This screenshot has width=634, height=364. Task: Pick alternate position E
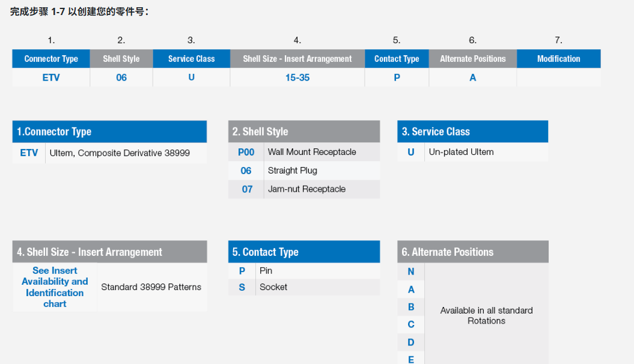[411, 359]
